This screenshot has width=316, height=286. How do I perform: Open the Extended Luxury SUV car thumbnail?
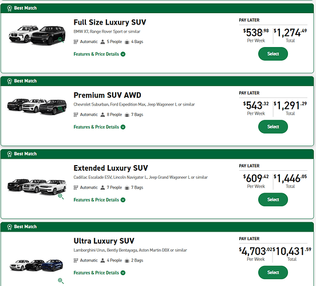point(37,187)
